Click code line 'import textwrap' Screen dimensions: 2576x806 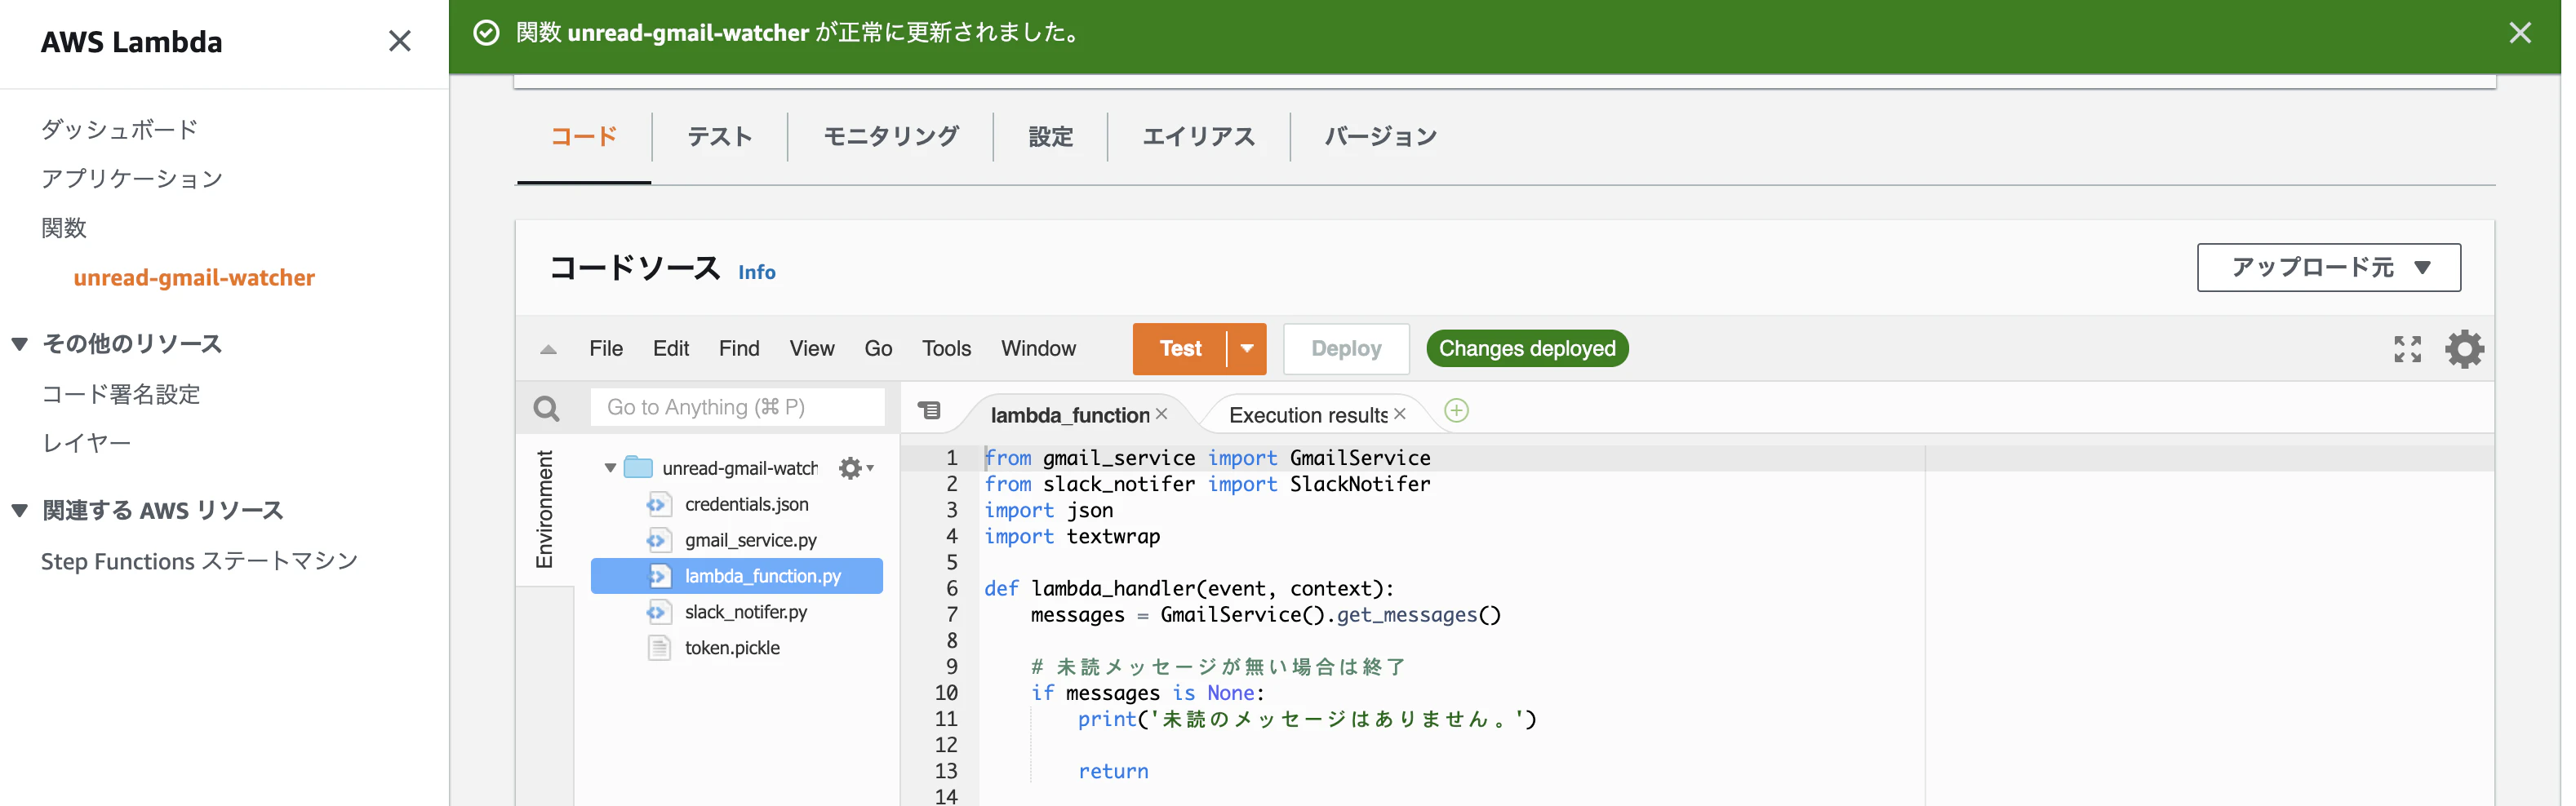(1072, 537)
